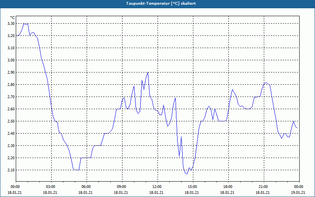Select the 18.01.21 date beneath 12:00
315x197 pixels.
pos(156,193)
